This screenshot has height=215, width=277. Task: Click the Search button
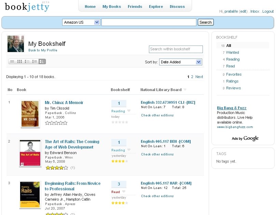point(206,22)
